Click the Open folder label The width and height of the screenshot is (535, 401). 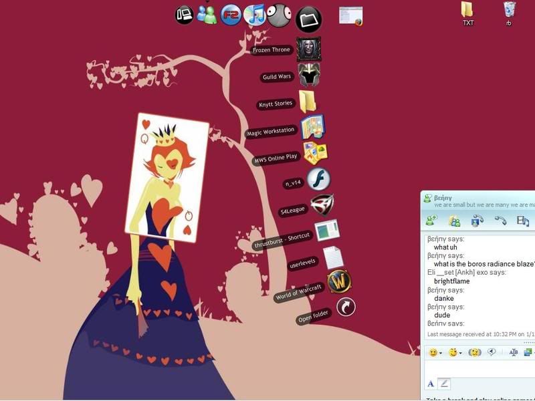tap(313, 316)
